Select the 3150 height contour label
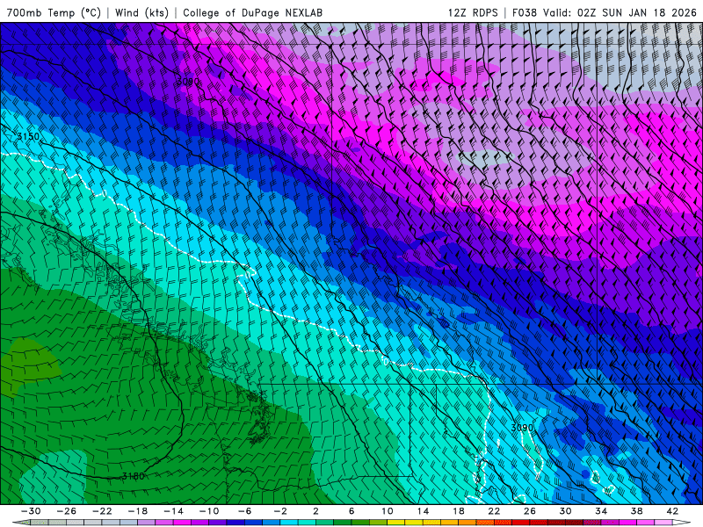 click(x=28, y=136)
